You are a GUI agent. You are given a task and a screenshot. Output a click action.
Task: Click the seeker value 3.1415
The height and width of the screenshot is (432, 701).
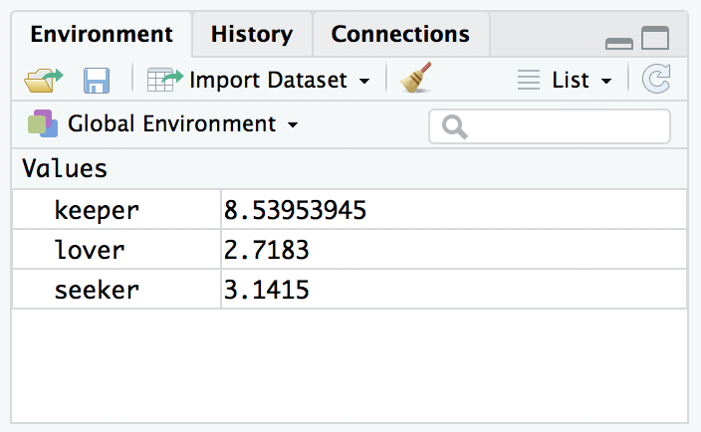point(267,290)
